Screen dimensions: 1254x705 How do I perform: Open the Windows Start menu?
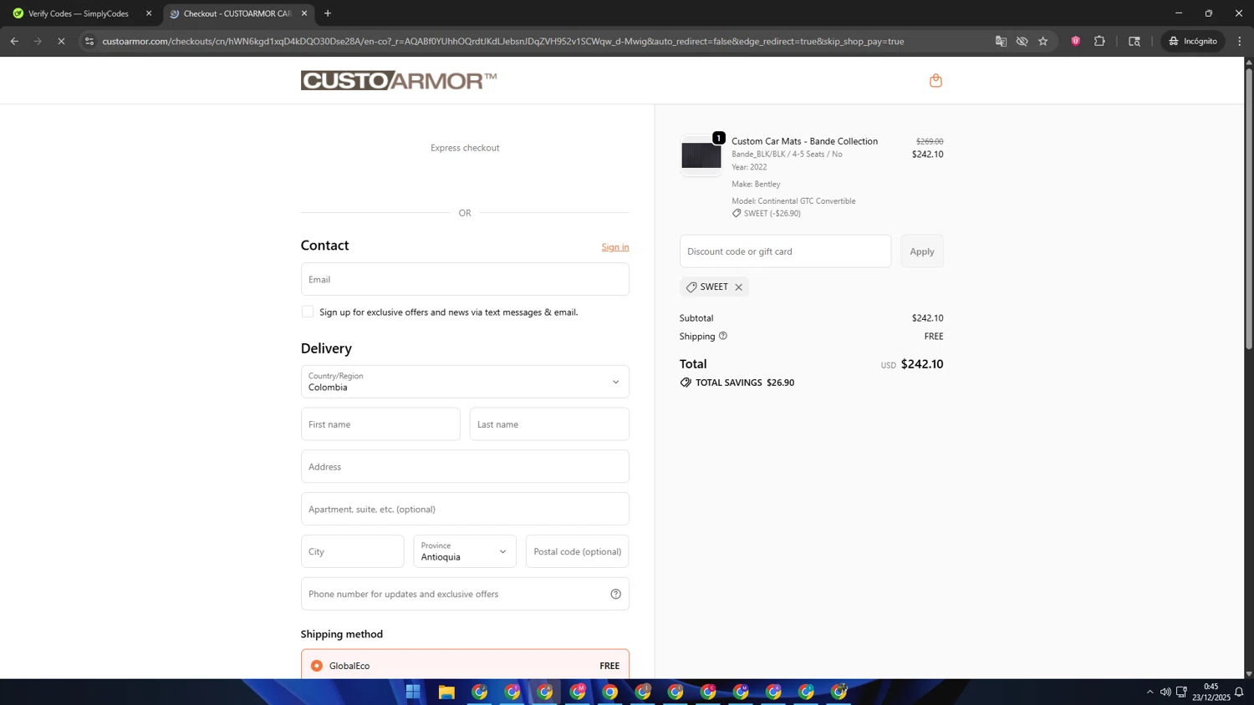point(413,692)
